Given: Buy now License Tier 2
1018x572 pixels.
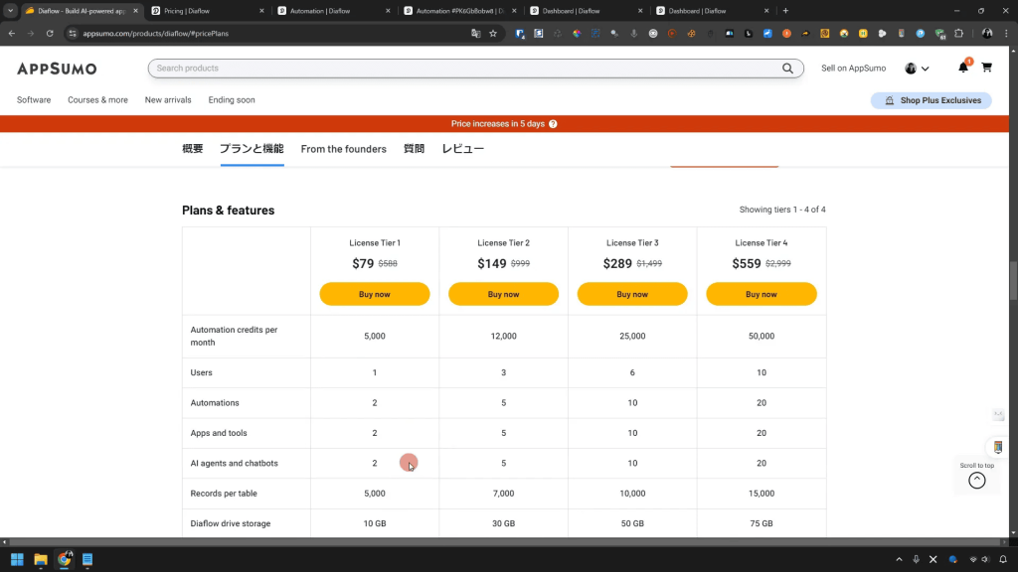Looking at the screenshot, I should (x=503, y=294).
